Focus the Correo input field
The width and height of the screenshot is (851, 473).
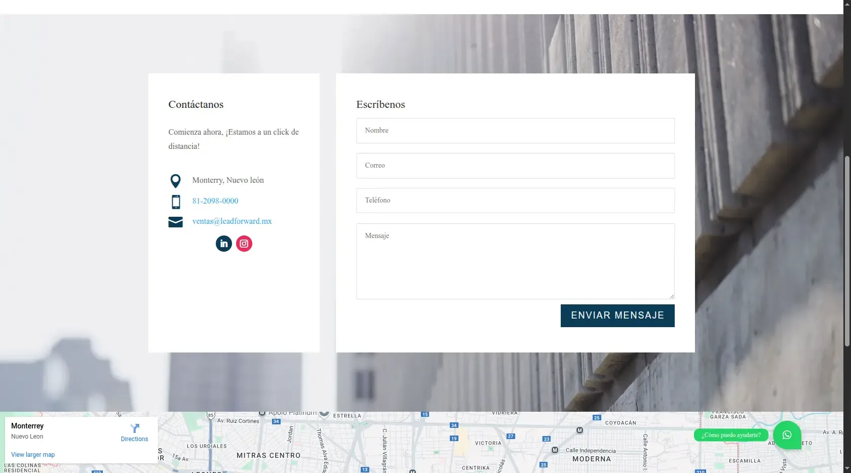[x=515, y=166]
